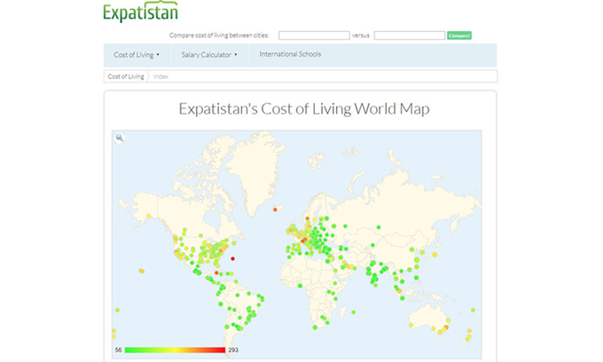The height and width of the screenshot is (362, 603).
Task: Click the 'Compare cost of living between cities:' label
Action: [219, 35]
